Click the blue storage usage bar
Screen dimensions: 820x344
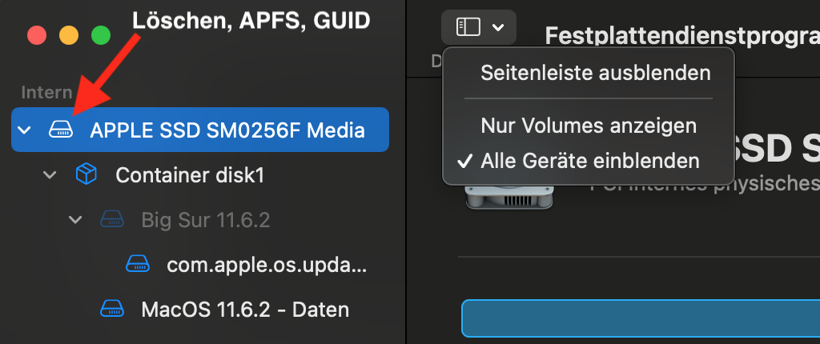tap(641, 318)
